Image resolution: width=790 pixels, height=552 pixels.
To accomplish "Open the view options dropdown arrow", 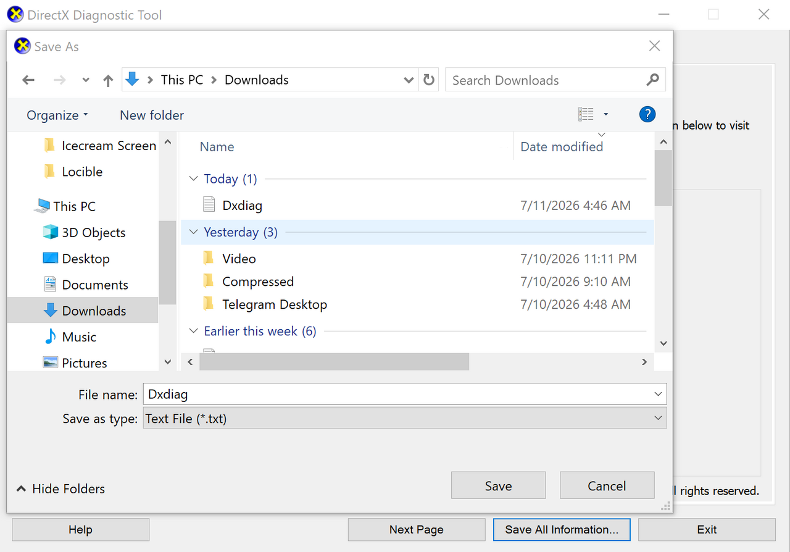I will (x=605, y=114).
